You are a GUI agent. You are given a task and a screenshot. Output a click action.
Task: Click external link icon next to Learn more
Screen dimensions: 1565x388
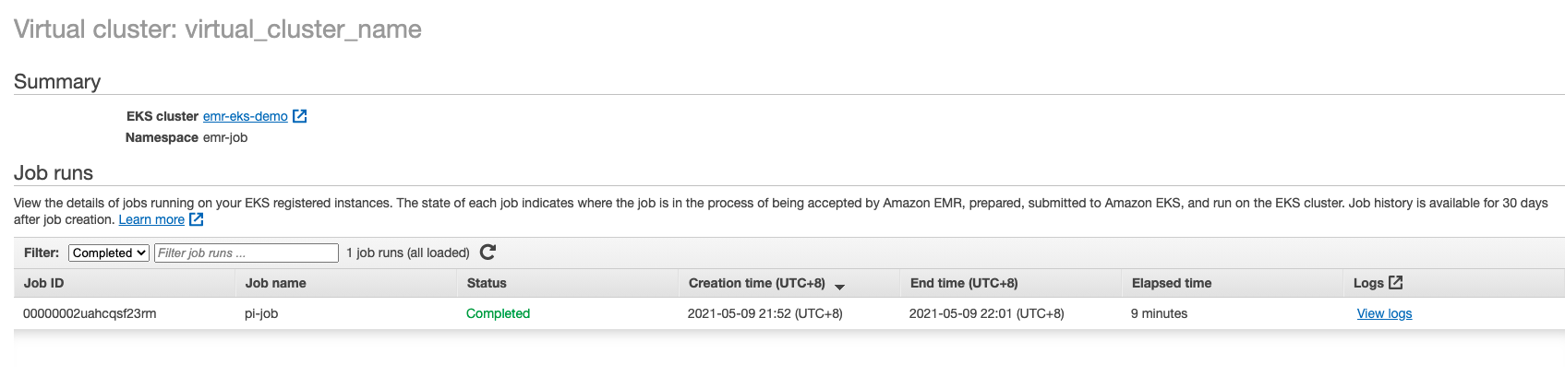[197, 219]
